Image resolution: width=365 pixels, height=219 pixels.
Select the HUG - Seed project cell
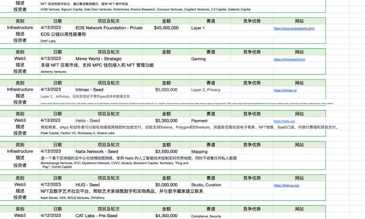[x=87, y=185]
